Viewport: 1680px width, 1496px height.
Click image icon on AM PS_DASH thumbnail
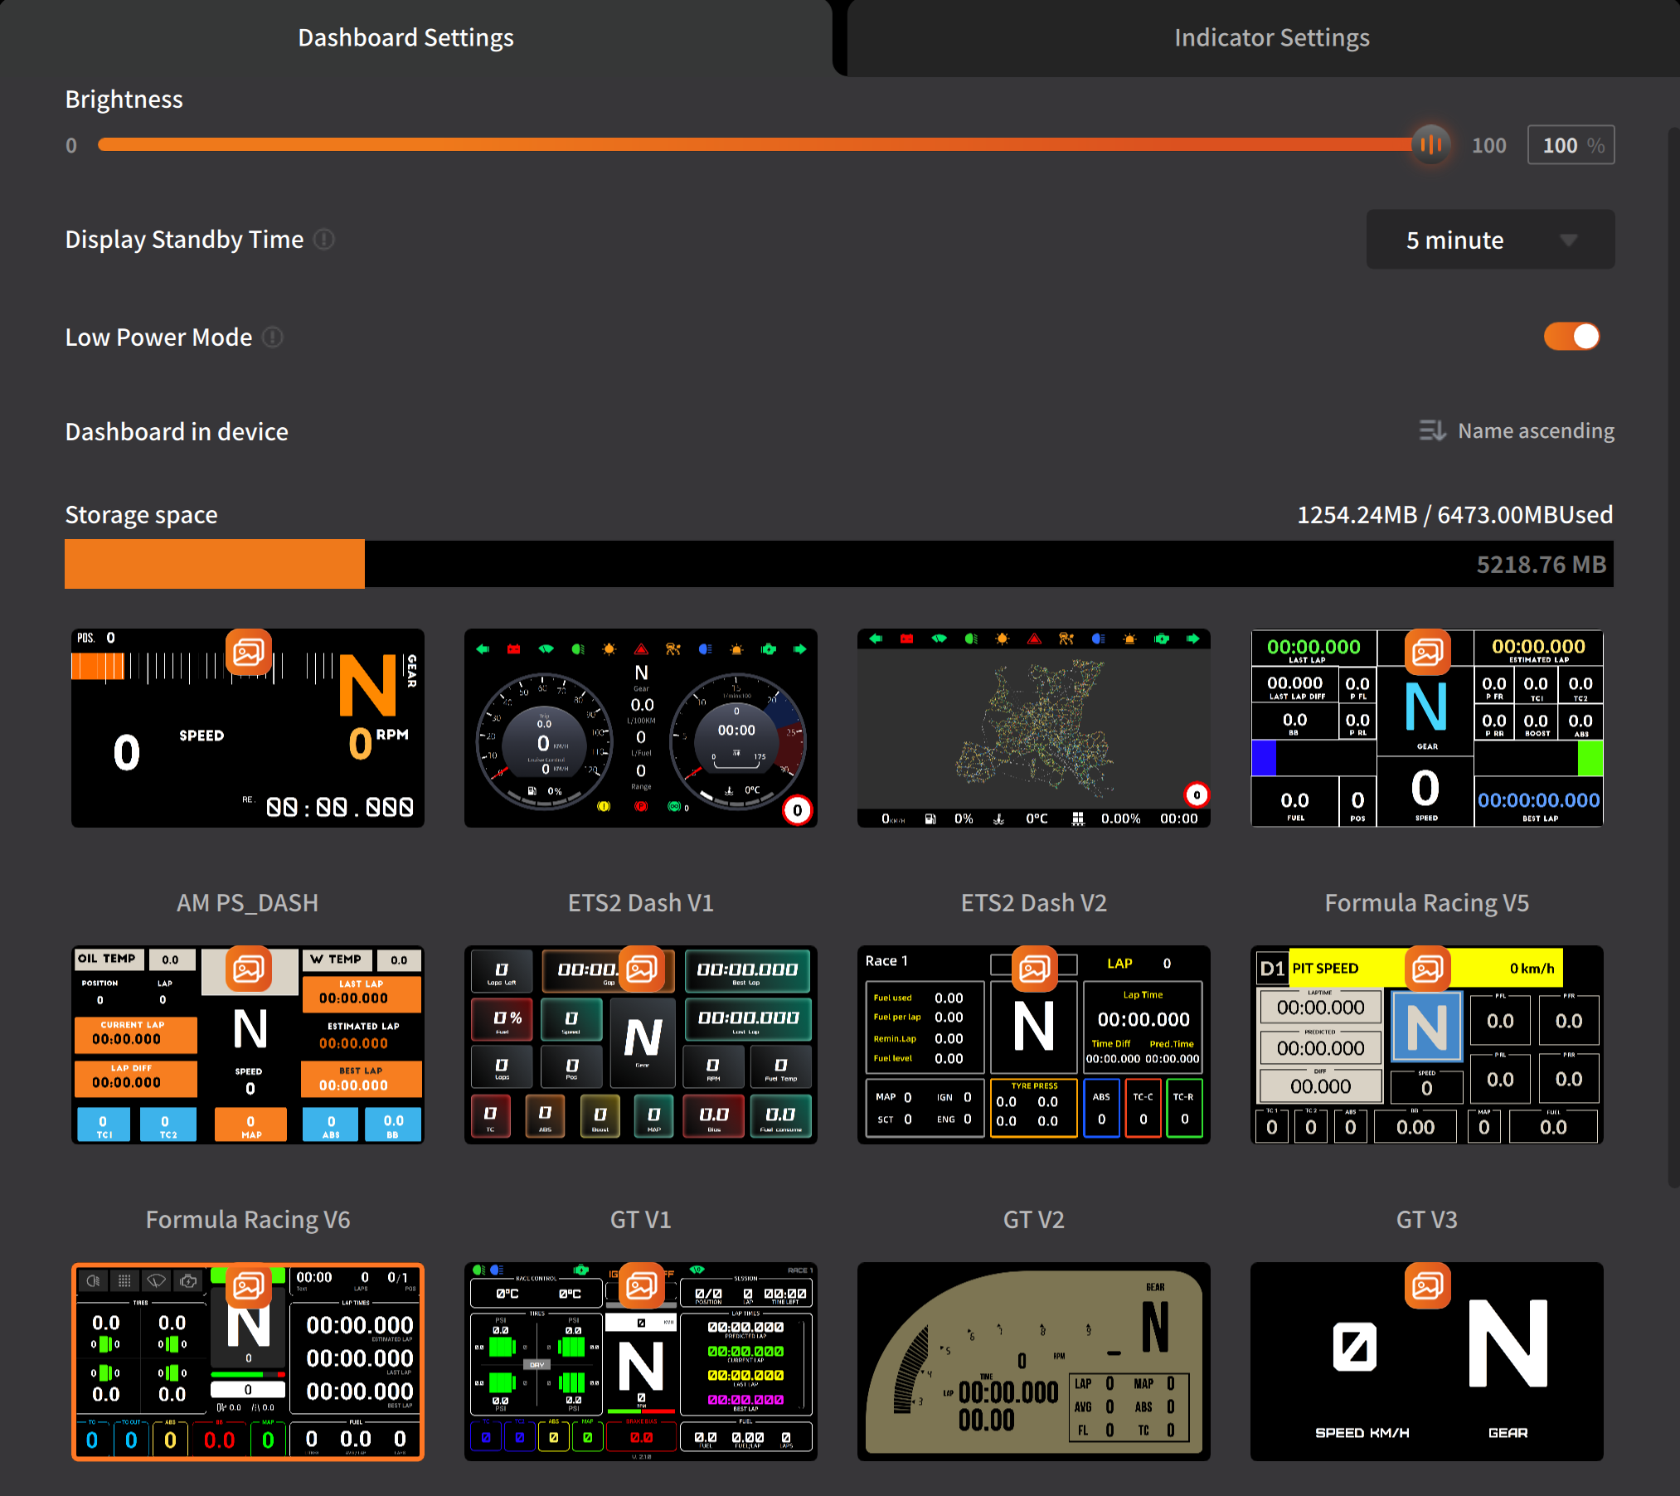tap(249, 652)
